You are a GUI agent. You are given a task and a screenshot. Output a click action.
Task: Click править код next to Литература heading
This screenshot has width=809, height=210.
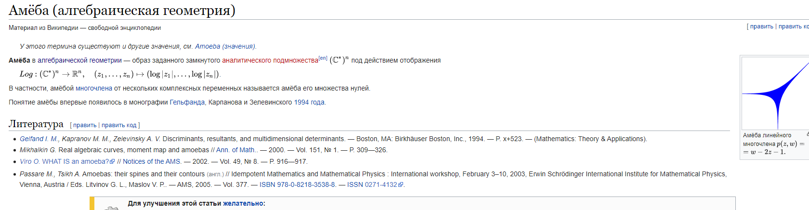[x=119, y=125]
